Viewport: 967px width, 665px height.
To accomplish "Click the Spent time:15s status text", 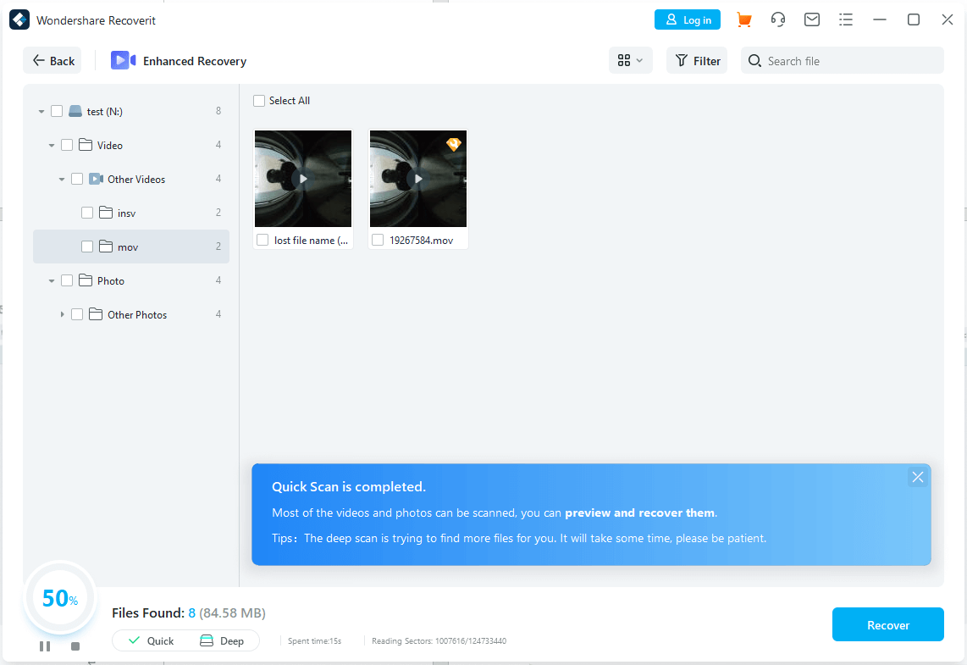I will coord(314,641).
